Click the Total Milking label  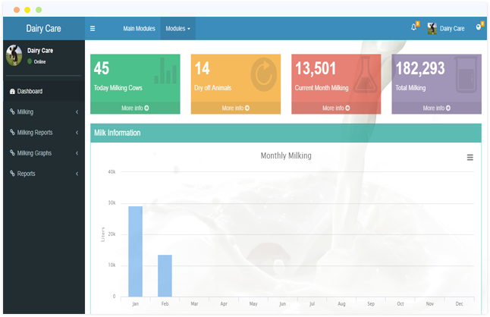pyautogui.click(x=410, y=88)
